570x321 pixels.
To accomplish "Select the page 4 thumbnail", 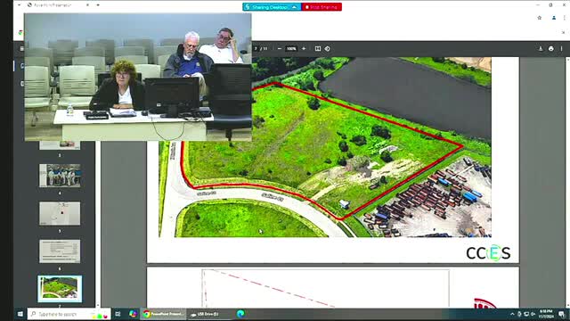I will coord(60,176).
